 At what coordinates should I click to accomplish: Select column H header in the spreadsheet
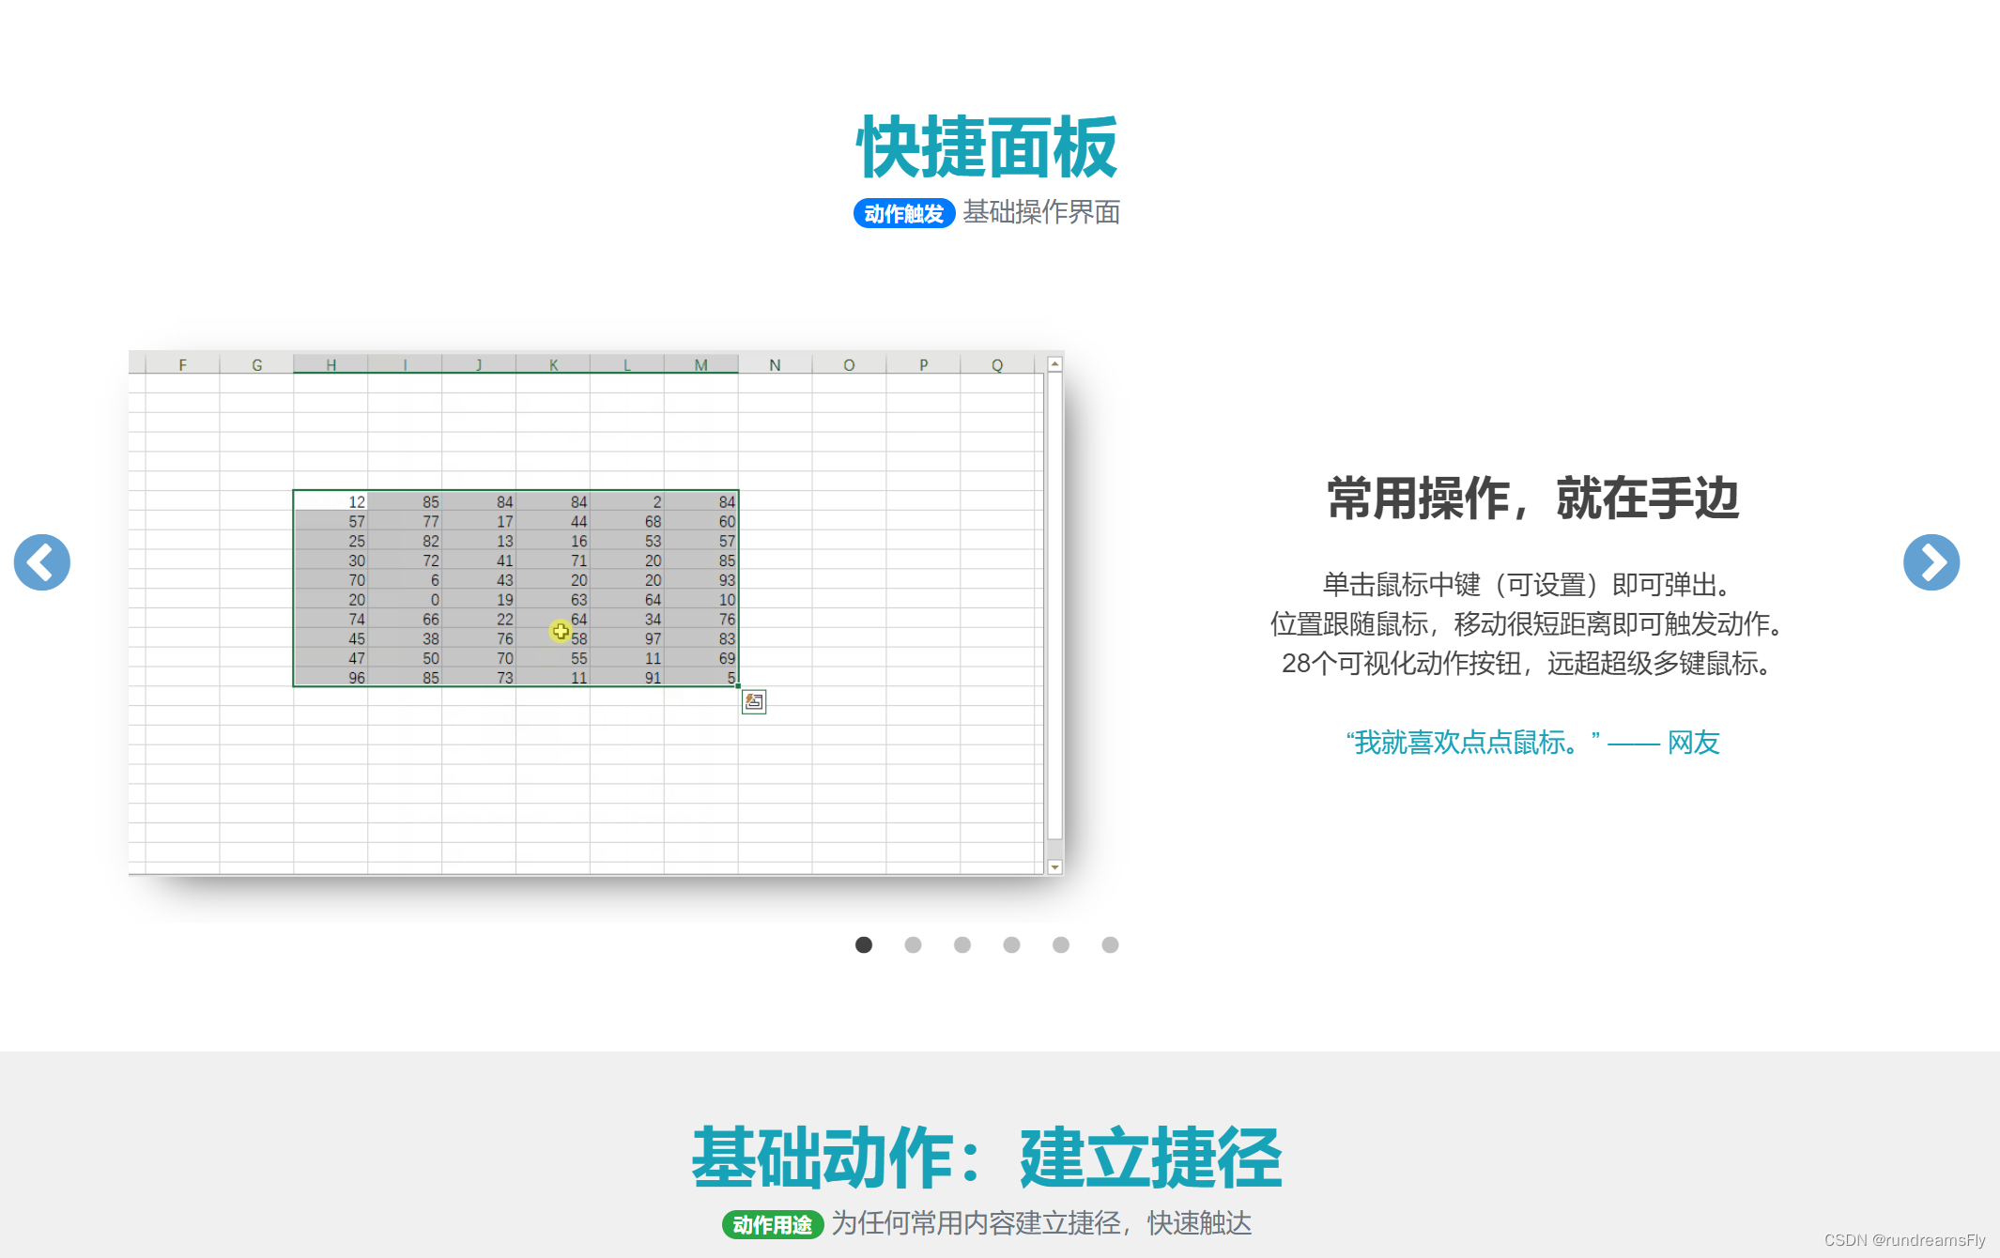pyautogui.click(x=331, y=364)
